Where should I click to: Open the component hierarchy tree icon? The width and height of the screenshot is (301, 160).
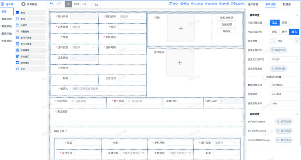(x=96, y=5)
